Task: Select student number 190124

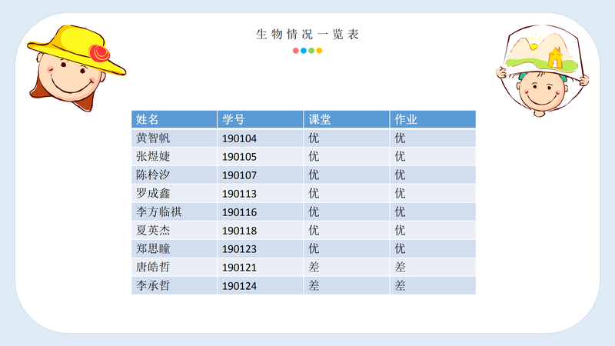Action: point(239,286)
